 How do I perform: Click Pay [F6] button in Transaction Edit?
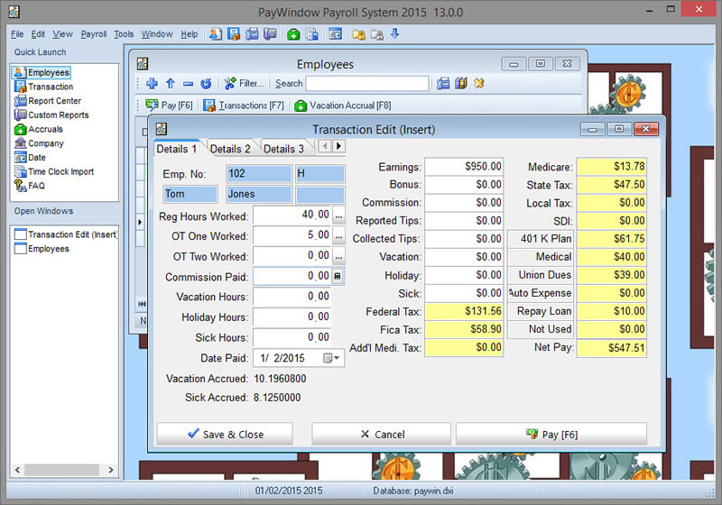point(551,434)
